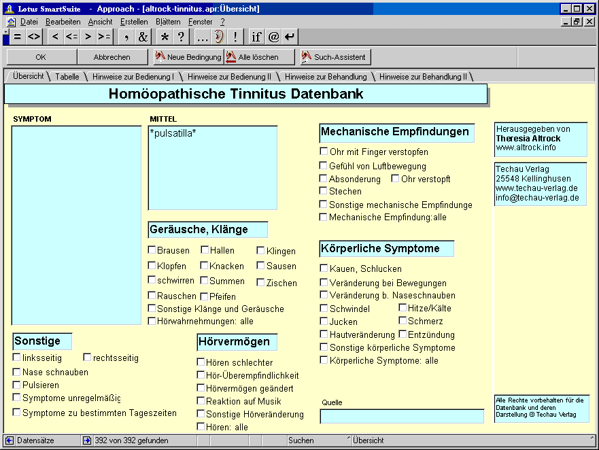Insert the equals operator icon
Image resolution: width=599 pixels, height=450 pixels.
(x=17, y=37)
